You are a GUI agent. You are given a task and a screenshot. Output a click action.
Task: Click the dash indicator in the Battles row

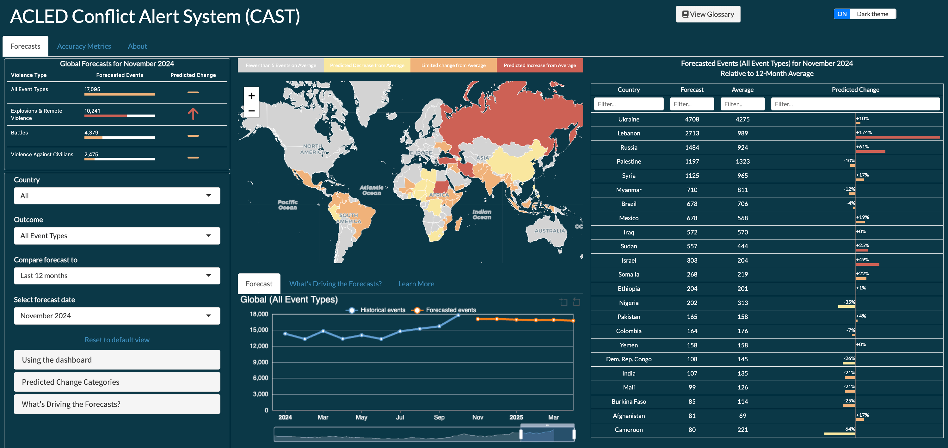(x=193, y=136)
